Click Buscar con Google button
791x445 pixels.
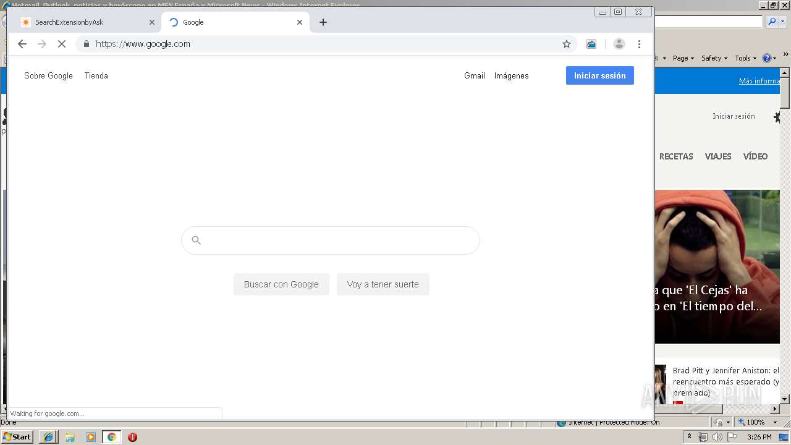pos(281,284)
